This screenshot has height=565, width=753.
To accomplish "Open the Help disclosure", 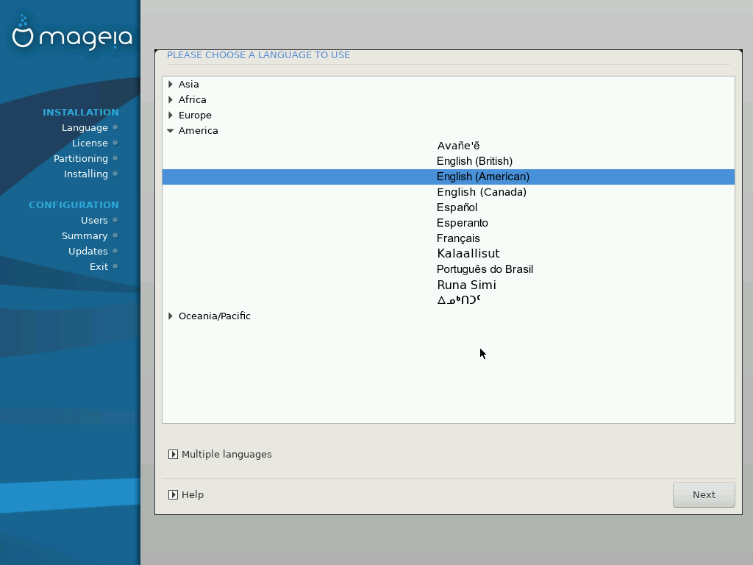I will (x=174, y=495).
